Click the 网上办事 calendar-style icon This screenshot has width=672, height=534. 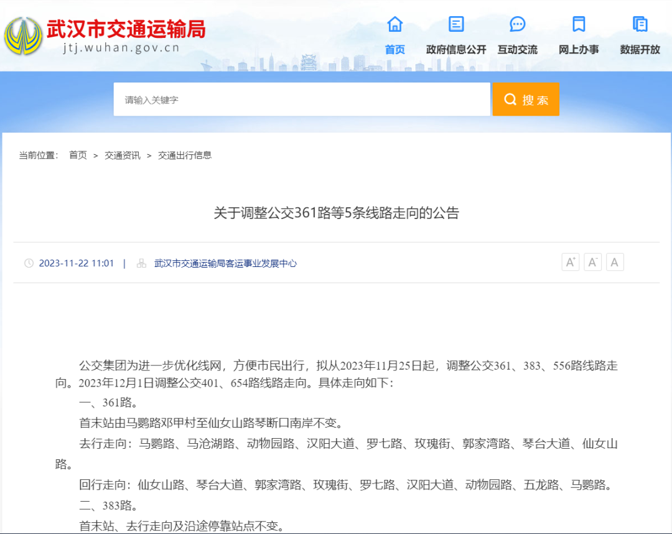coord(579,25)
